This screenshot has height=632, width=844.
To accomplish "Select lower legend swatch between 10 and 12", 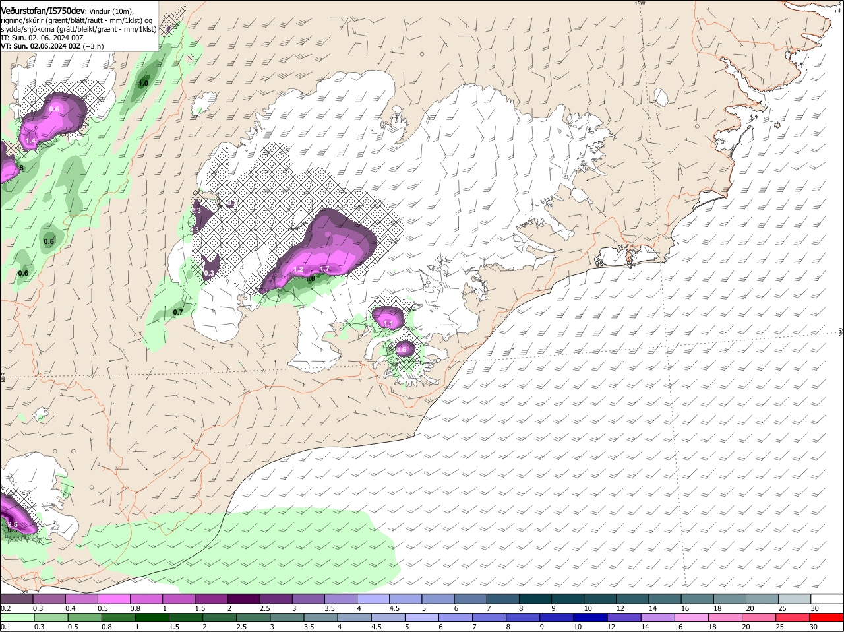I will 591,617.
